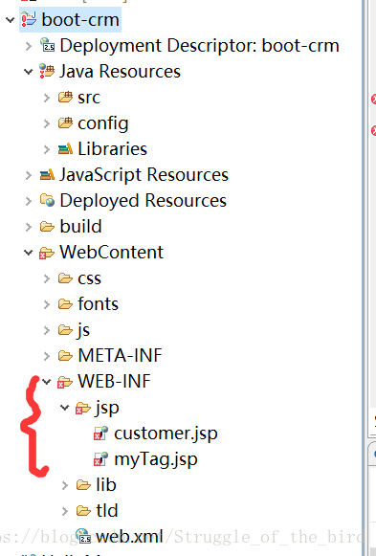
Task: Expand the tld folder
Action: click(x=65, y=511)
